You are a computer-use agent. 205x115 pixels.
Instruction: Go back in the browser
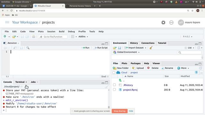pyautogui.click(x=3, y=11)
